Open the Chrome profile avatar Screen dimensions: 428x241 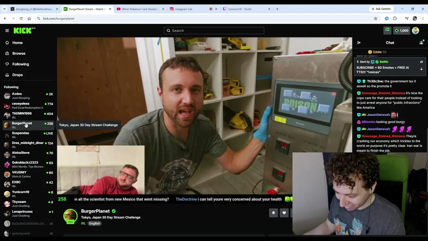415,18
